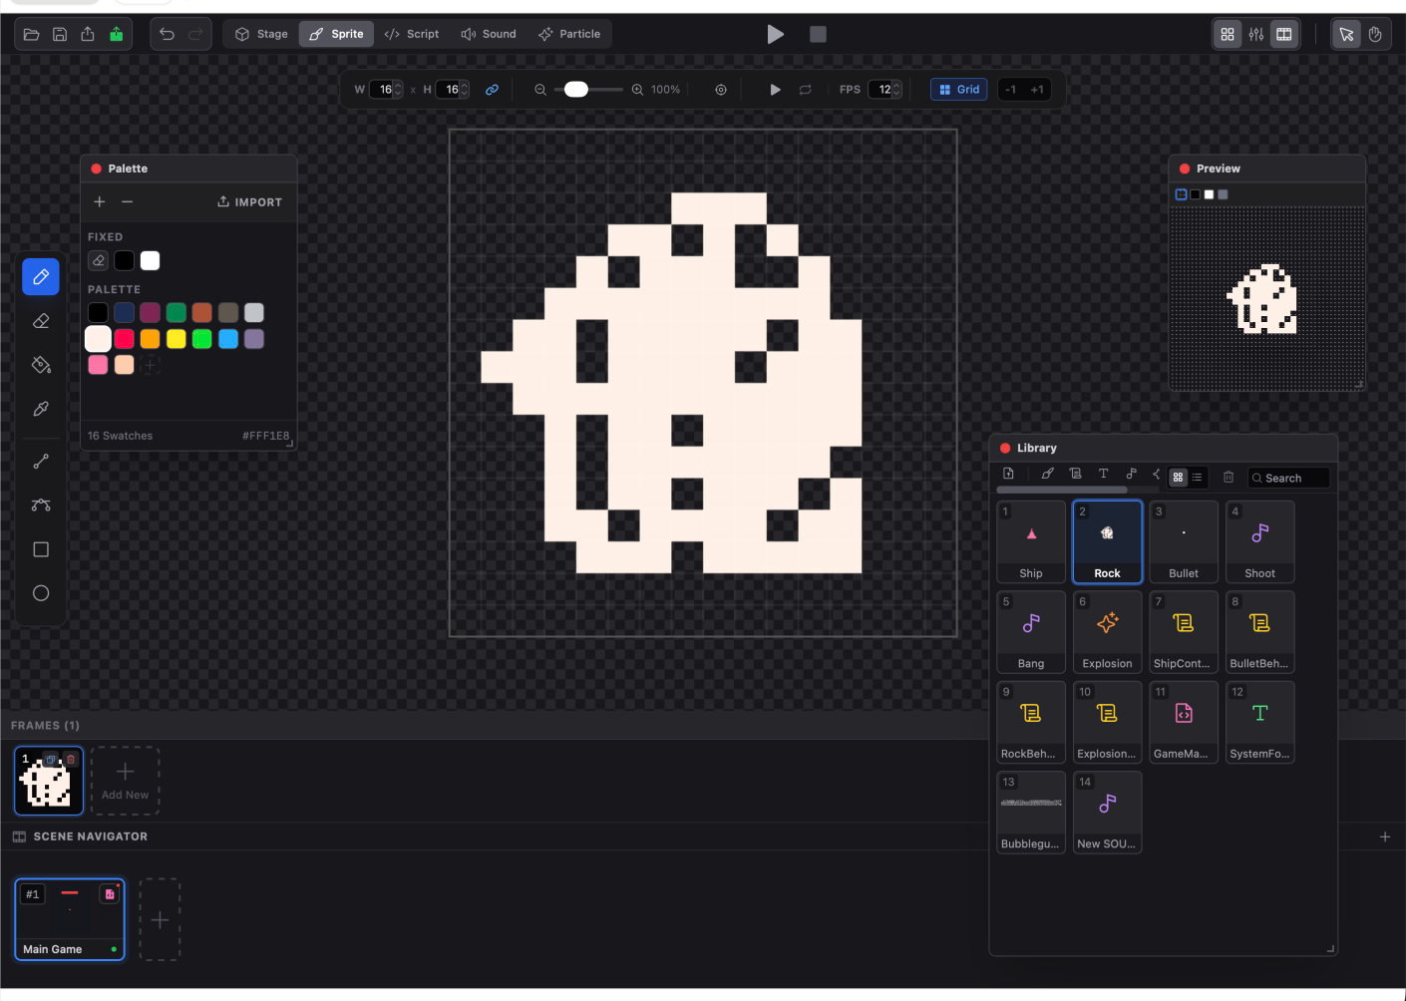Filter library by text T icon
Screen dimensions: 1406x1001
point(1103,474)
